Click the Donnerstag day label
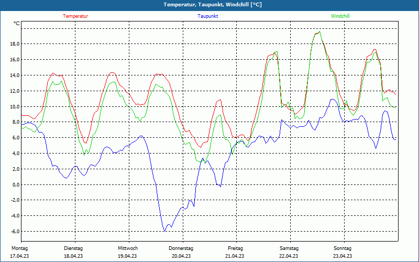The width and height of the screenshot is (419, 262). point(181,248)
